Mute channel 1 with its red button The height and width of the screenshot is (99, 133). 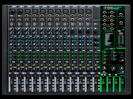click(13, 73)
